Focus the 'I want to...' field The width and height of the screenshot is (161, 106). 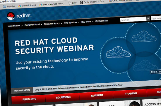pos(133,19)
